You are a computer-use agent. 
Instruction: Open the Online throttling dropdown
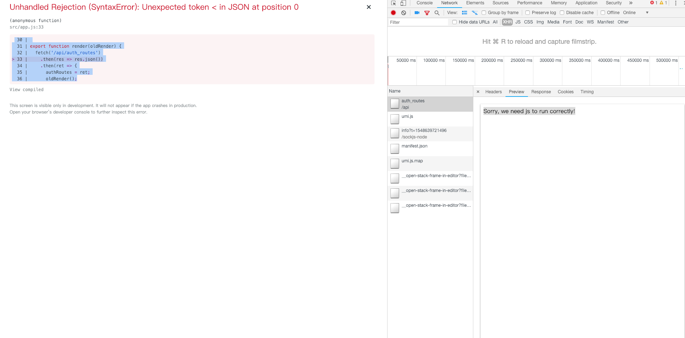[x=636, y=13]
